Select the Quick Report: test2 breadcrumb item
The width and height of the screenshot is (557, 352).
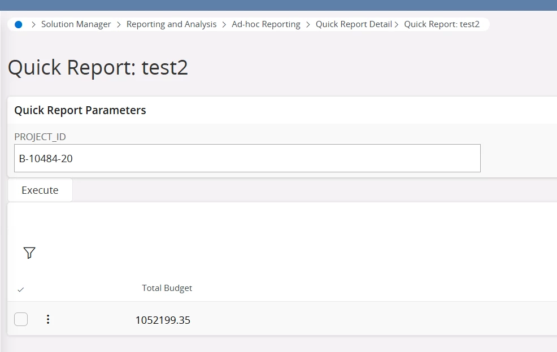442,24
